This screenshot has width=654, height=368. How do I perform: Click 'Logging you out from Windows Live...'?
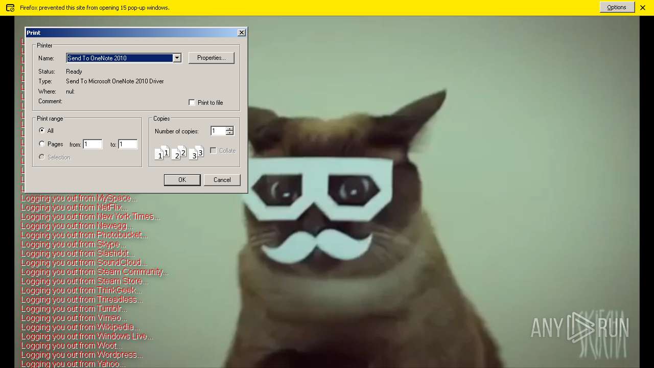pyautogui.click(x=87, y=336)
